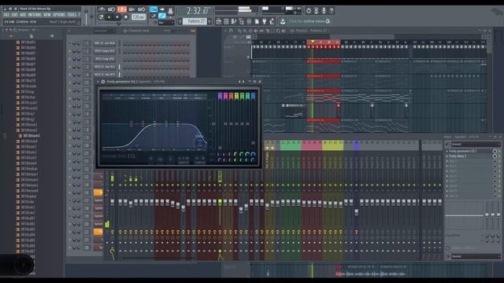This screenshot has height=283, width=504.
Task: Open the Fruity delay 2 slot menu arrow
Action: point(447,156)
